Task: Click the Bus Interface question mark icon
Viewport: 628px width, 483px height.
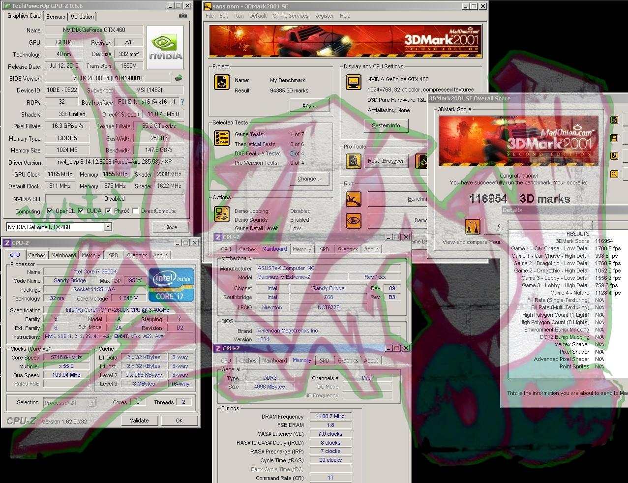Action: [x=182, y=102]
